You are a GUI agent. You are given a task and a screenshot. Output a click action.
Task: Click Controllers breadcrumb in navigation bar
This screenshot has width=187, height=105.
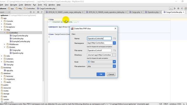point(29,8)
